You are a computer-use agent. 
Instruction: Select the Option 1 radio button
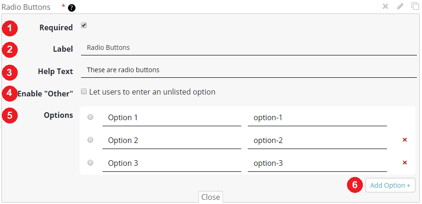click(90, 117)
